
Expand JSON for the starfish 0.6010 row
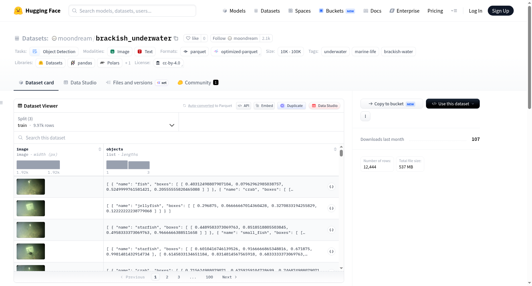pos(332,251)
